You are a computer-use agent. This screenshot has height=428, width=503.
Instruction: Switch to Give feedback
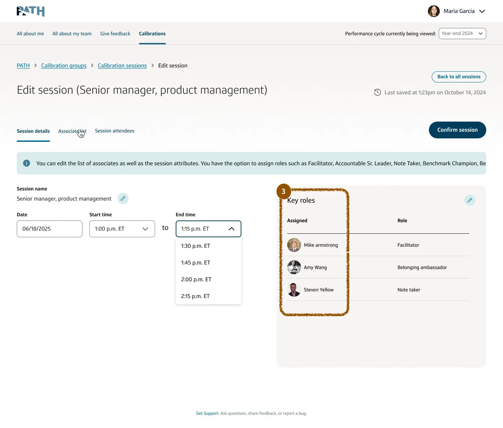[115, 34]
